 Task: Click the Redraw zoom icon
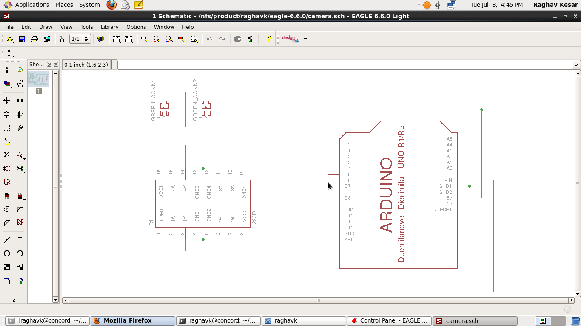tap(182, 39)
